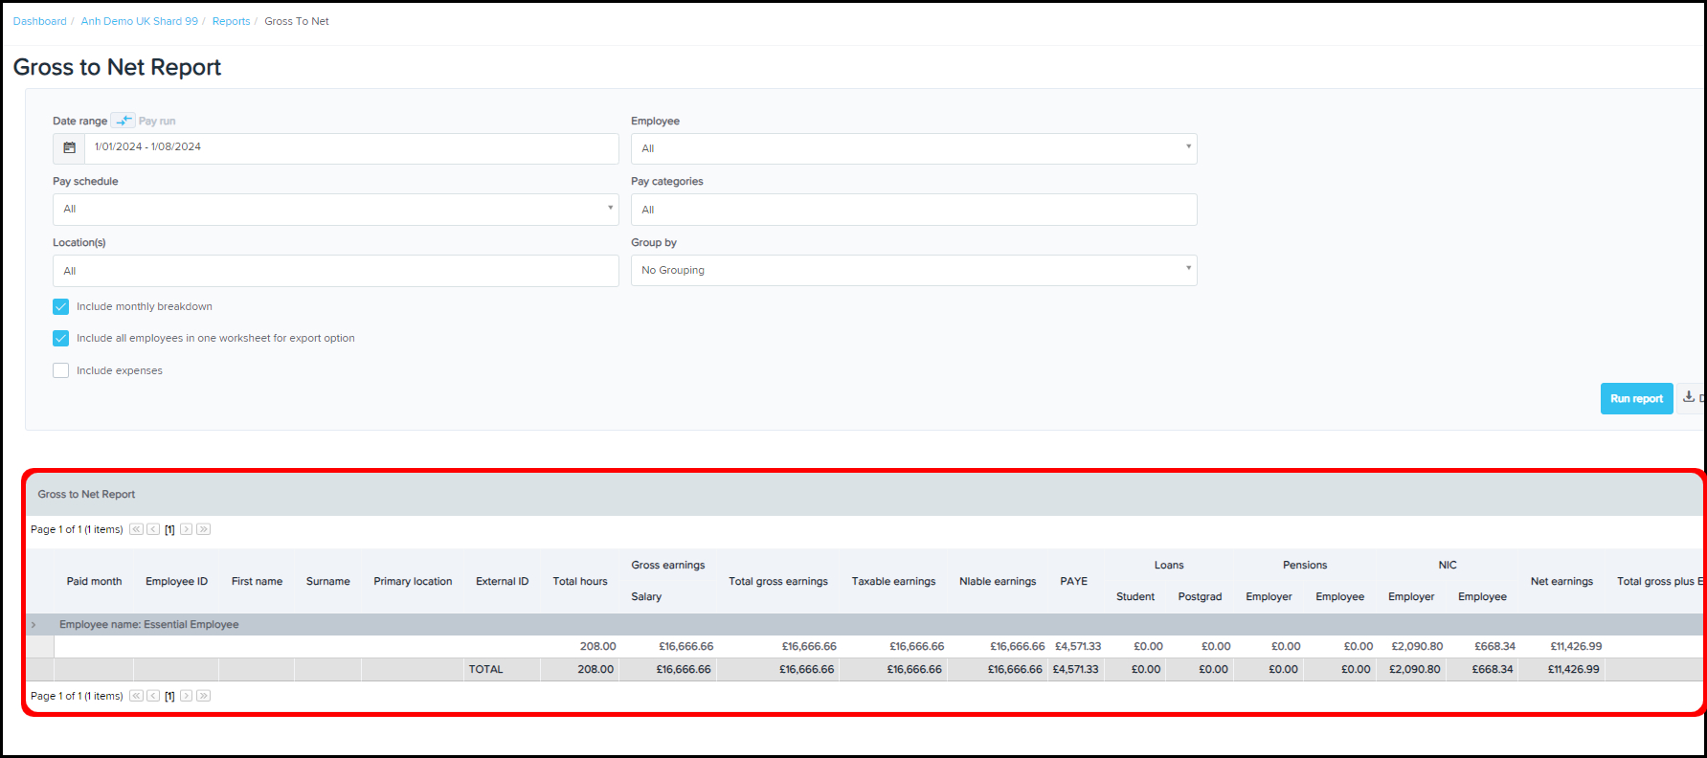Toggle Include all employees in one worksheet checkbox
Image resolution: width=1707 pixels, height=758 pixels.
click(61, 339)
